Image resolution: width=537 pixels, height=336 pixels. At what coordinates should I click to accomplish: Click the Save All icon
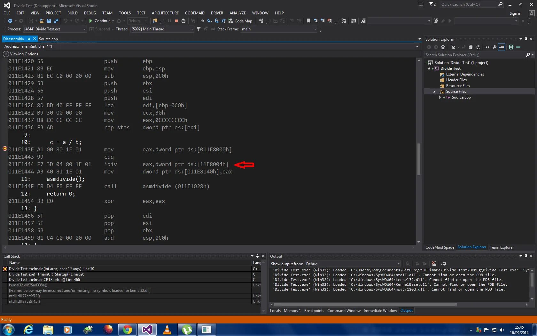(x=56, y=21)
